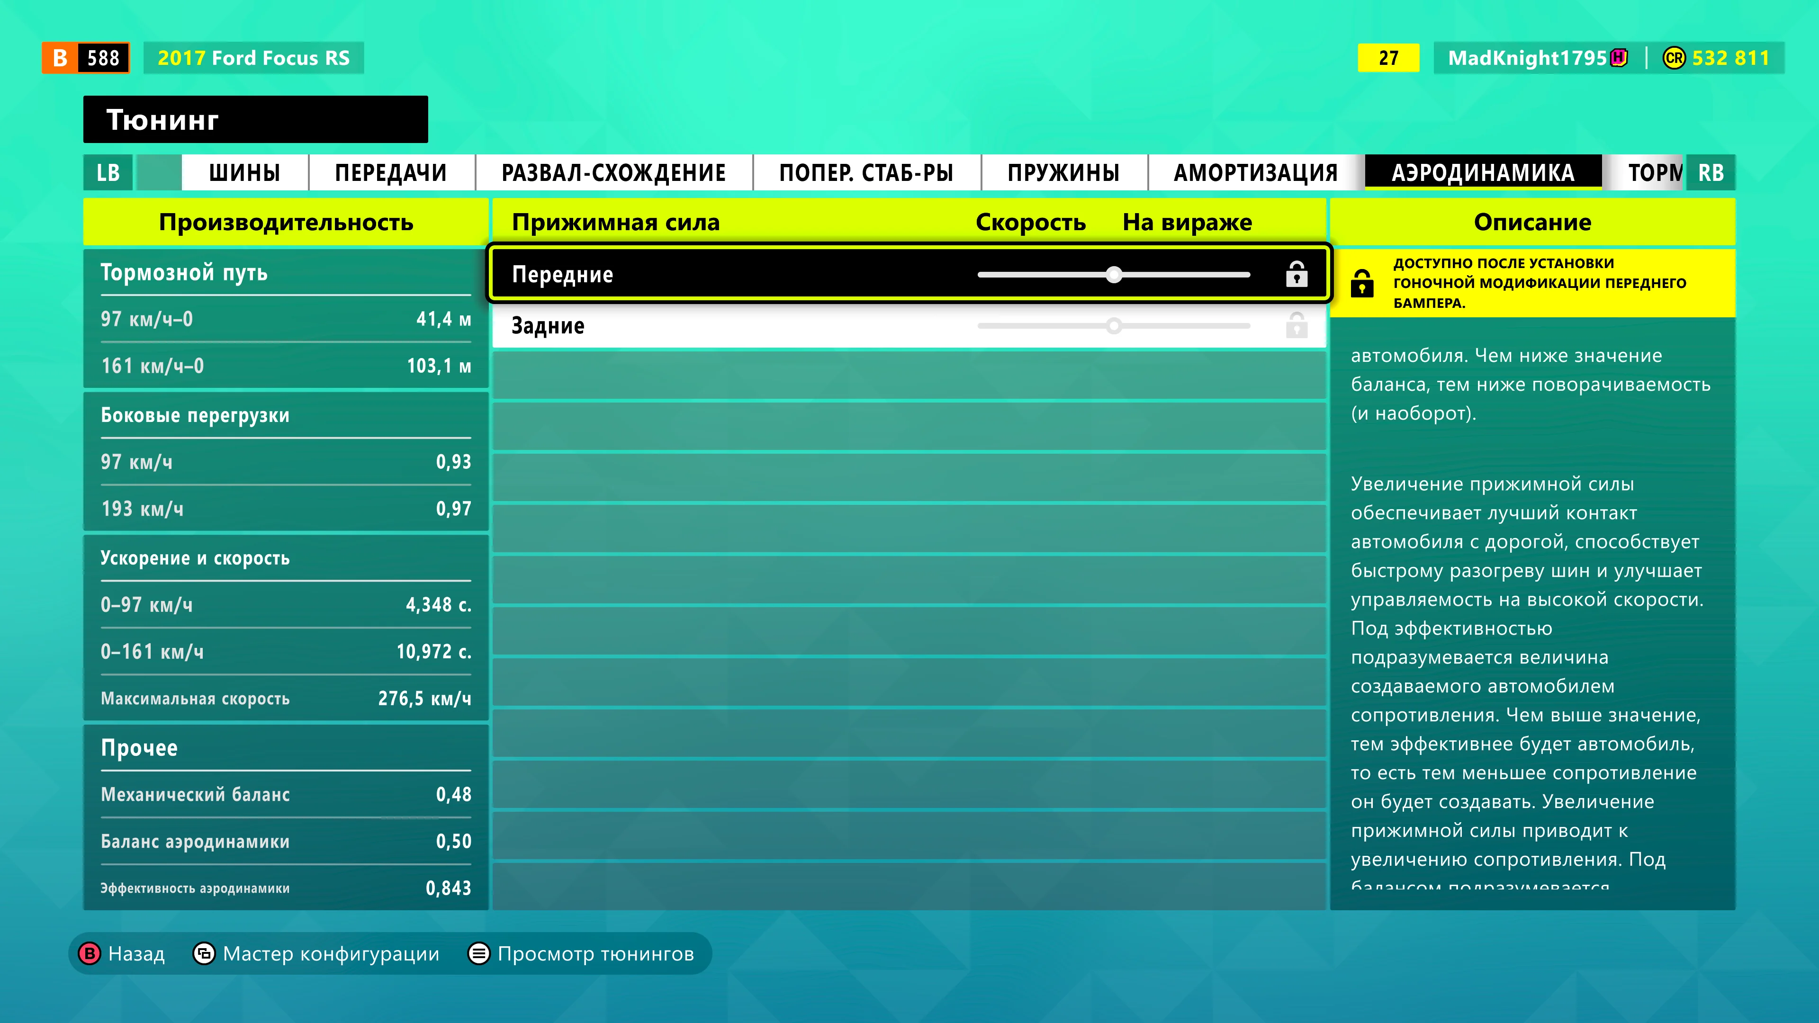
Task: Click the 97 км/ч lateral G value 0,93
Action: coord(453,462)
